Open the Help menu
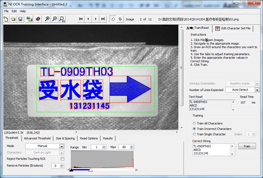This screenshot has height=178, width=263. [x=23, y=11]
